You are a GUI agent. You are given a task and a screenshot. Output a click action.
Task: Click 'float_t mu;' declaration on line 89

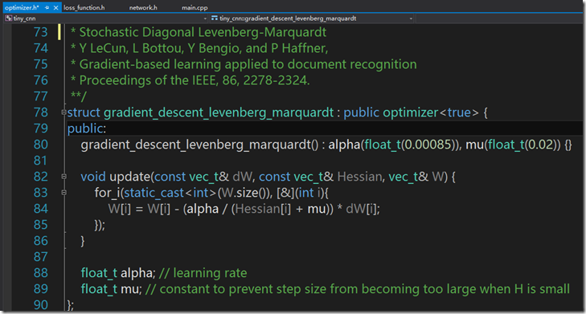point(112,289)
